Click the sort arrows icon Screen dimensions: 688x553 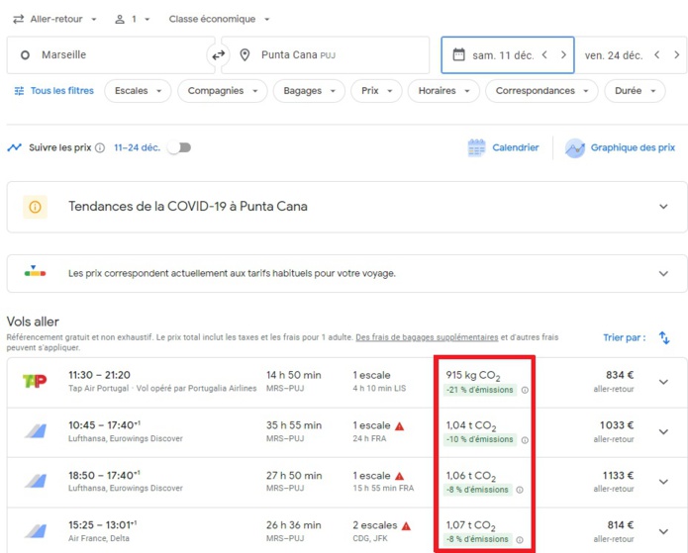(x=664, y=337)
